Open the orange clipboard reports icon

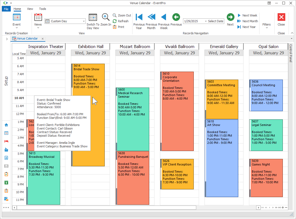[6, 191]
